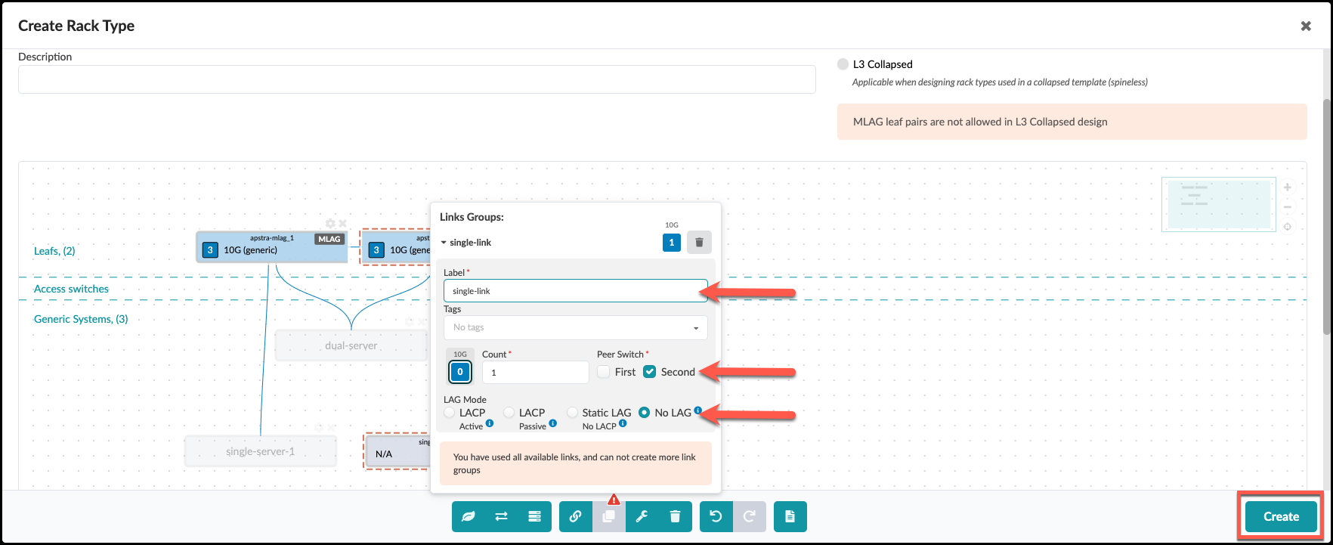Zoom in the canvas with plus button
This screenshot has height=545, width=1333.
(x=1288, y=187)
